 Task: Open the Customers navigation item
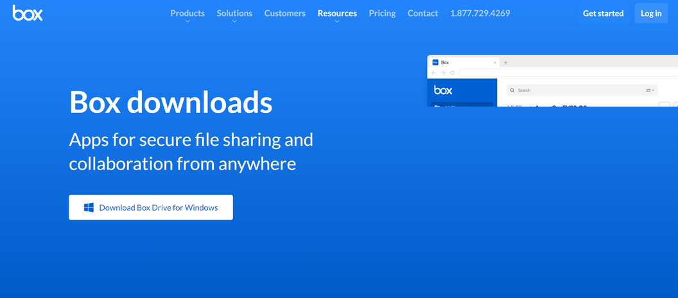pos(284,13)
